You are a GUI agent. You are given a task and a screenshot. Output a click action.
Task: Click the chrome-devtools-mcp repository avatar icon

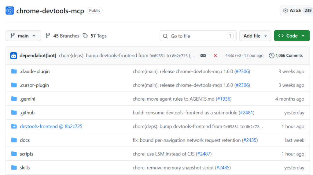tap(9, 11)
